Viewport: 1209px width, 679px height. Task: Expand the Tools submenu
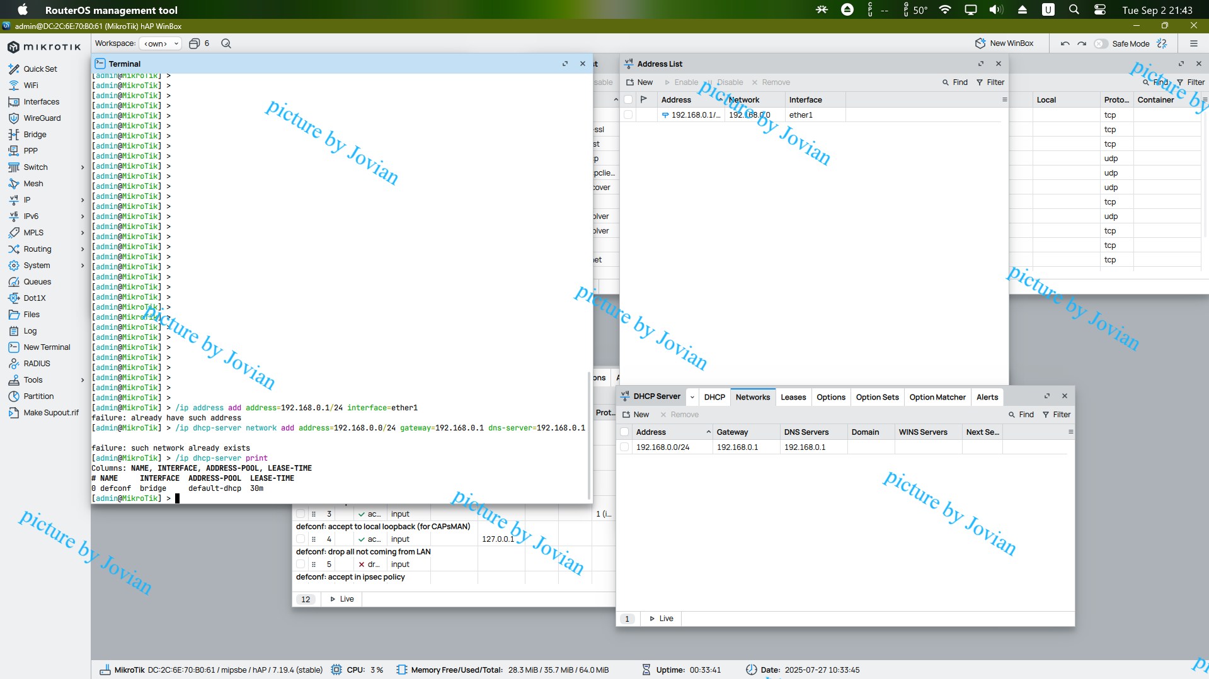click(83, 380)
